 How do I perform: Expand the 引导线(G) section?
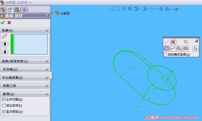point(47,70)
